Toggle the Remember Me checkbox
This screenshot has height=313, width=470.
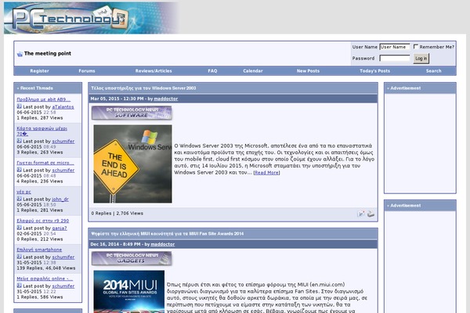coord(416,46)
